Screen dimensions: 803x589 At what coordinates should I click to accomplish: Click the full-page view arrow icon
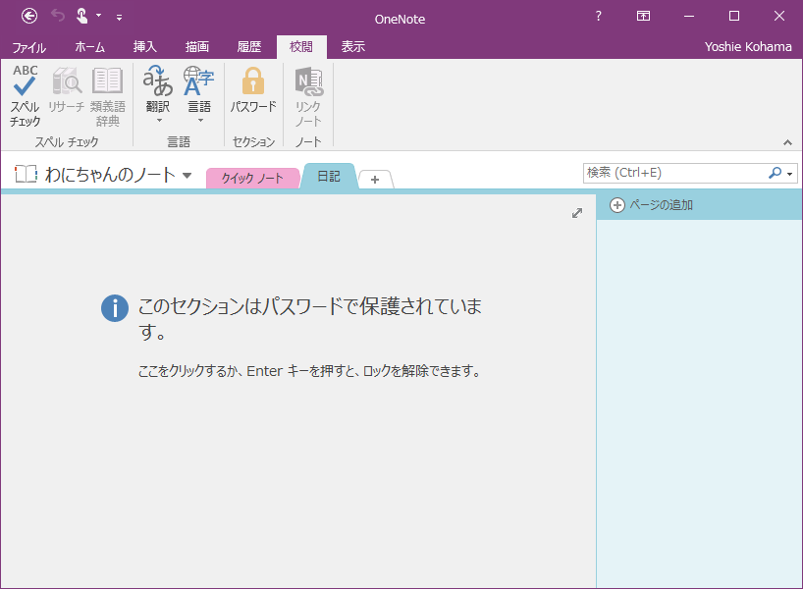tap(577, 213)
